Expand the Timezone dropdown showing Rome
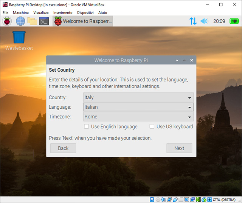The height and width of the screenshot is (203, 242). (138, 117)
